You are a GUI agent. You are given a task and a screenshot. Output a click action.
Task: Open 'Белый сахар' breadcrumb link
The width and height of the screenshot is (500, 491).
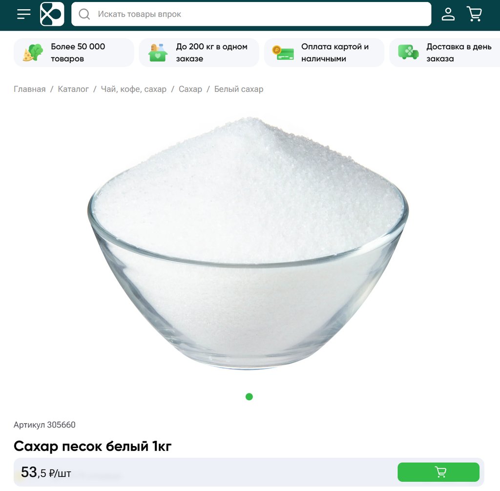(239, 89)
